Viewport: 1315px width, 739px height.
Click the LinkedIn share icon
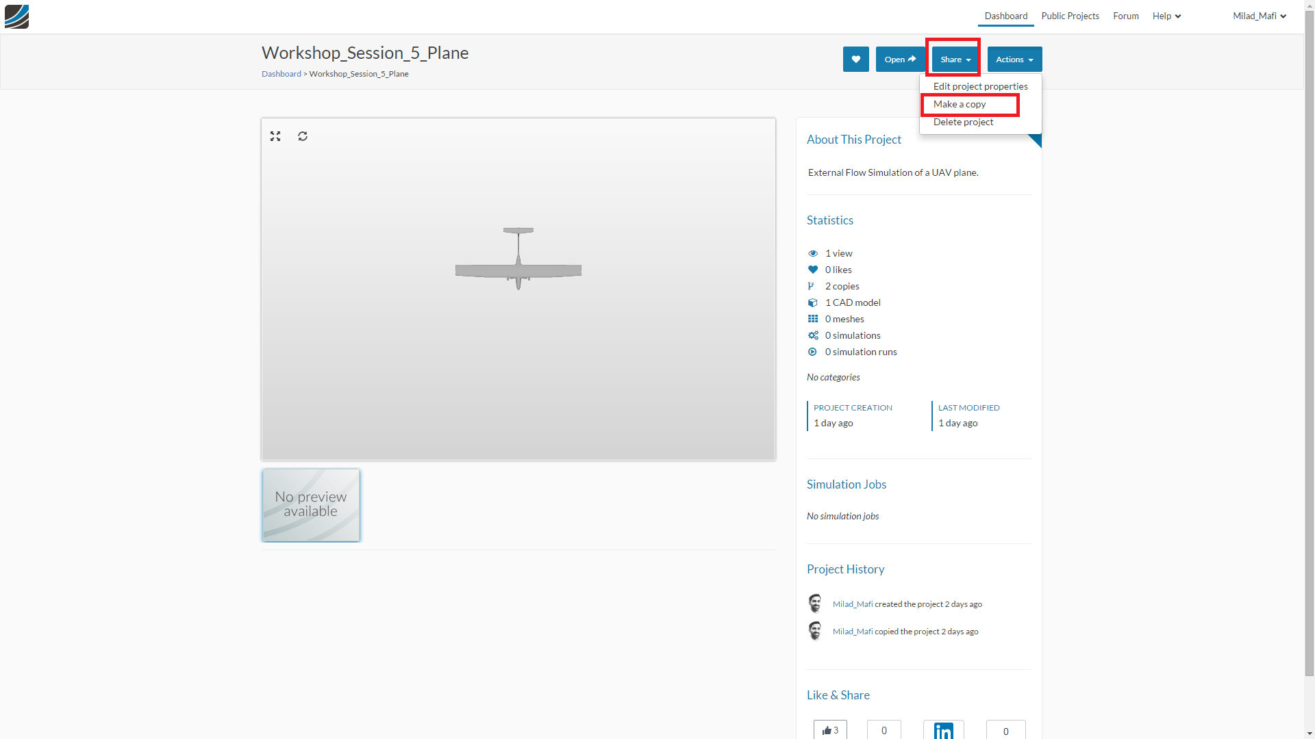coord(943,730)
